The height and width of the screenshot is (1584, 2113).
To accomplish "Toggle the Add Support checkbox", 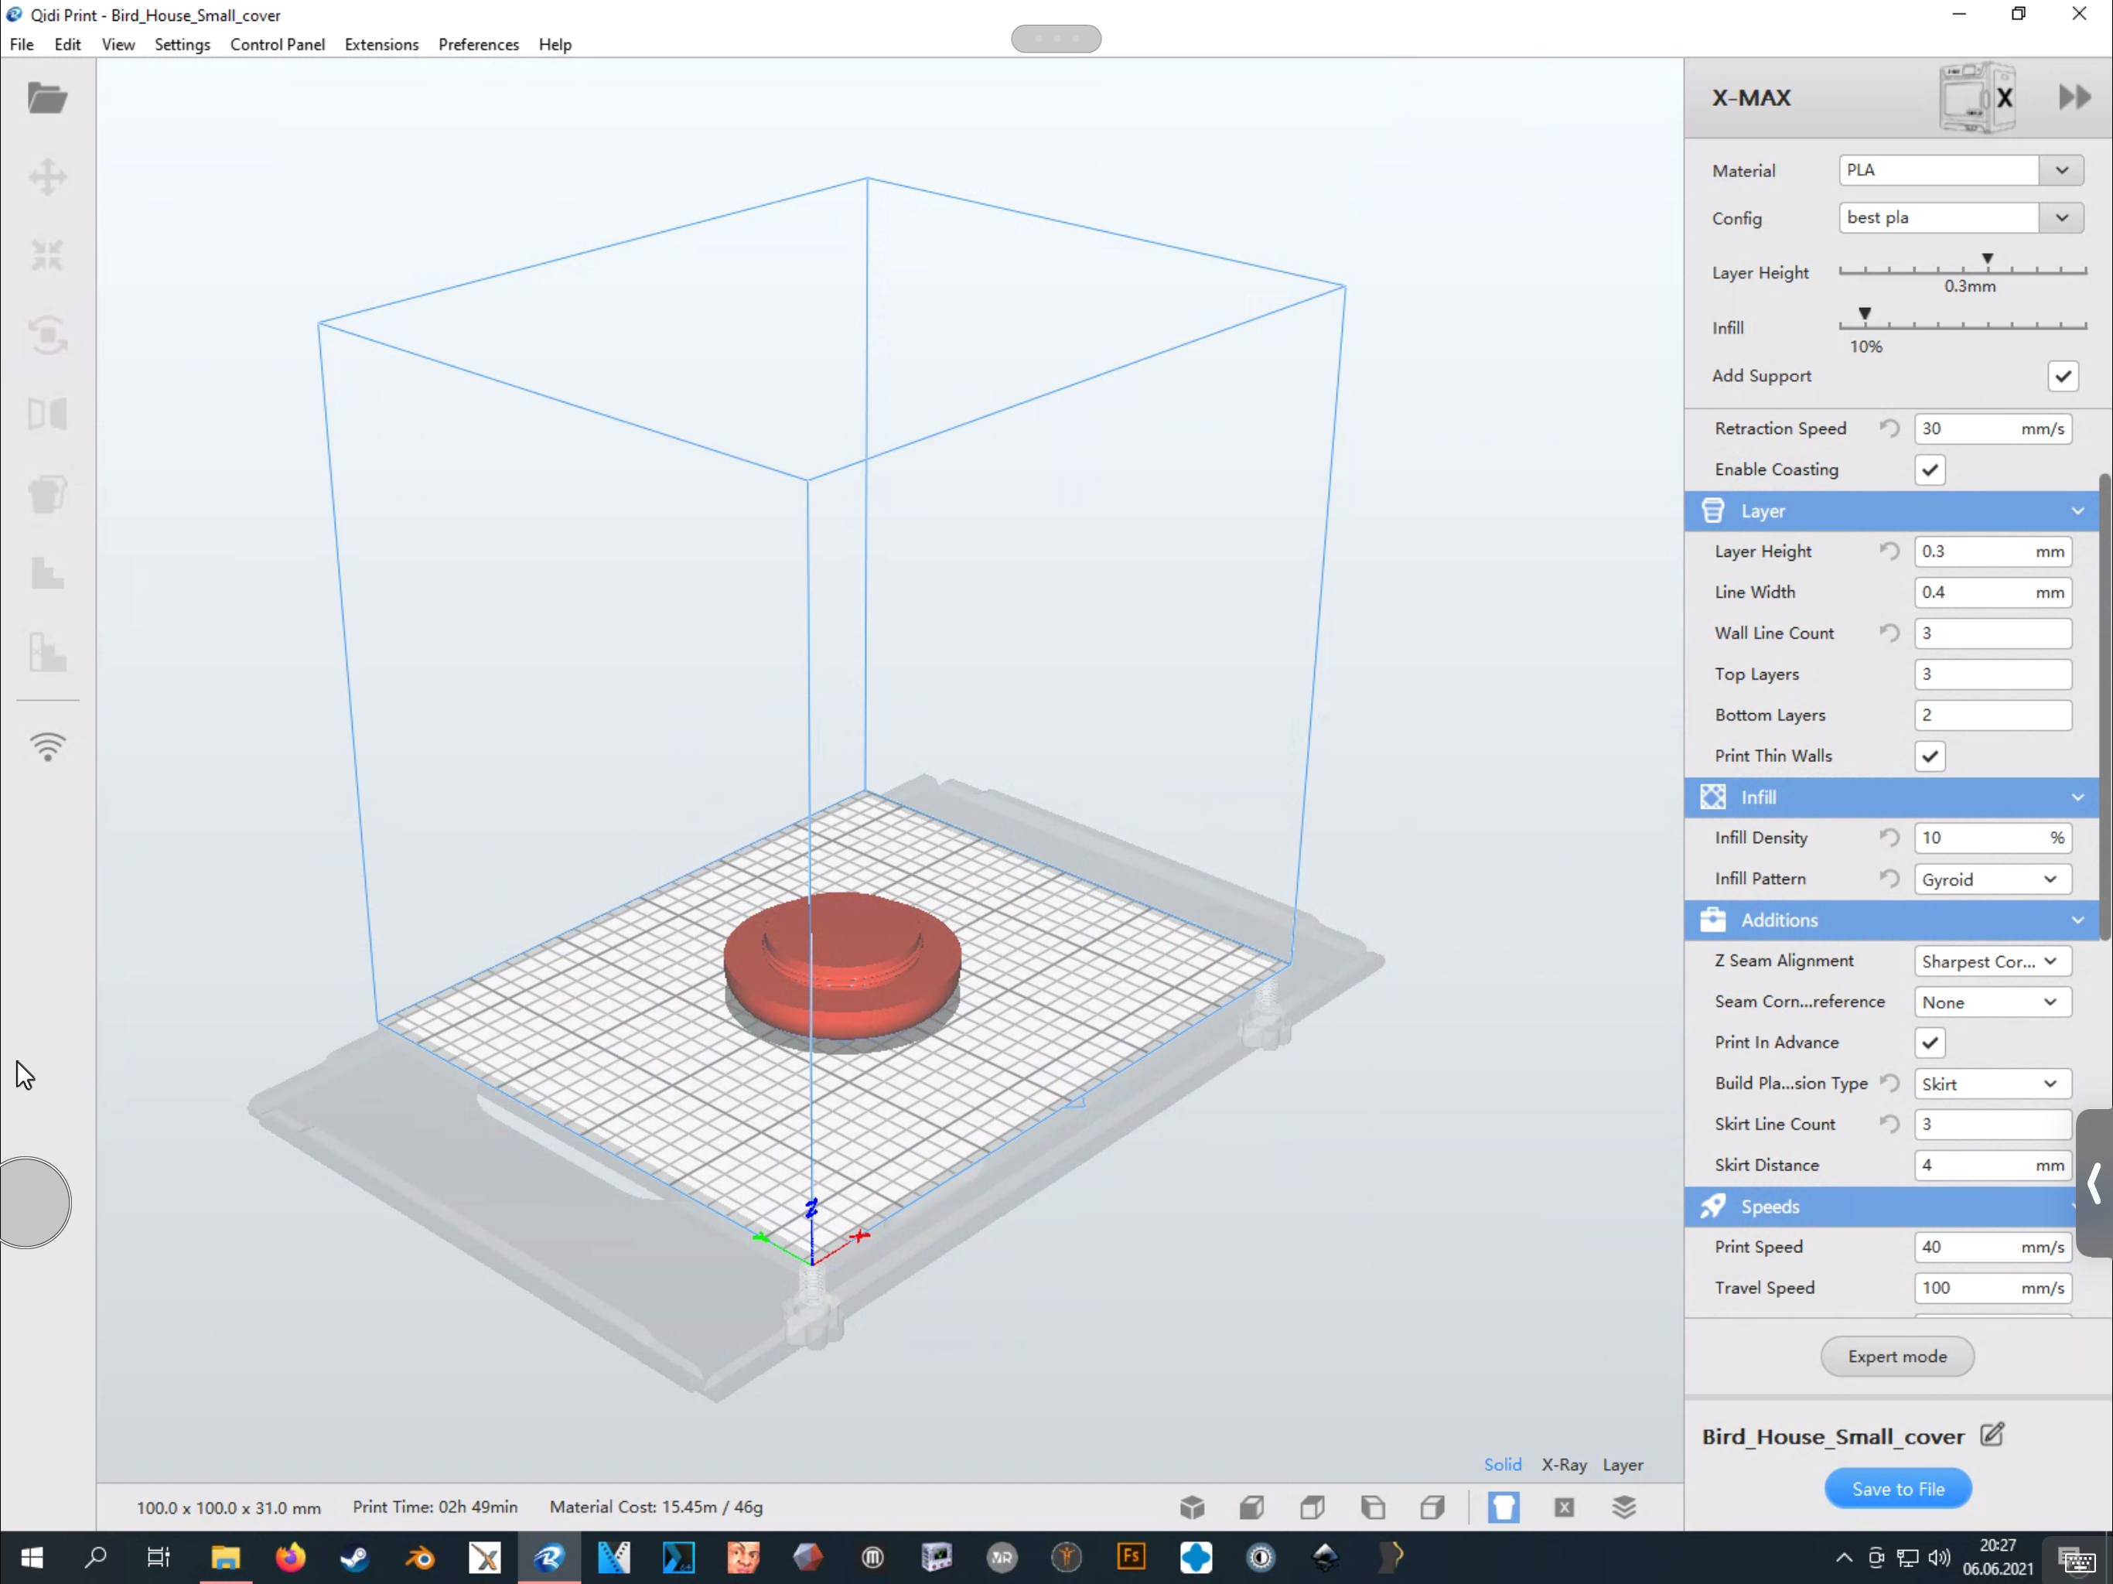I will coord(2064,375).
